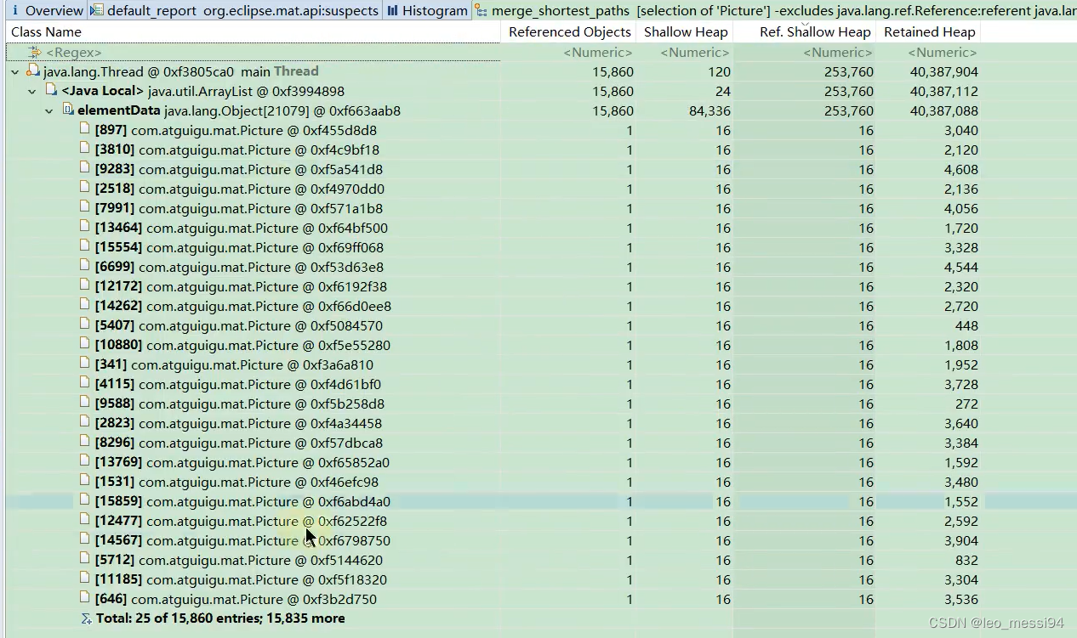This screenshot has height=638, width=1077.
Task: Click retained heap value 40,387,904
Action: (x=943, y=72)
